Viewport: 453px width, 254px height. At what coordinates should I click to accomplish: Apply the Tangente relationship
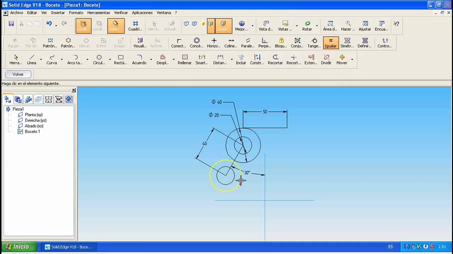pos(314,43)
